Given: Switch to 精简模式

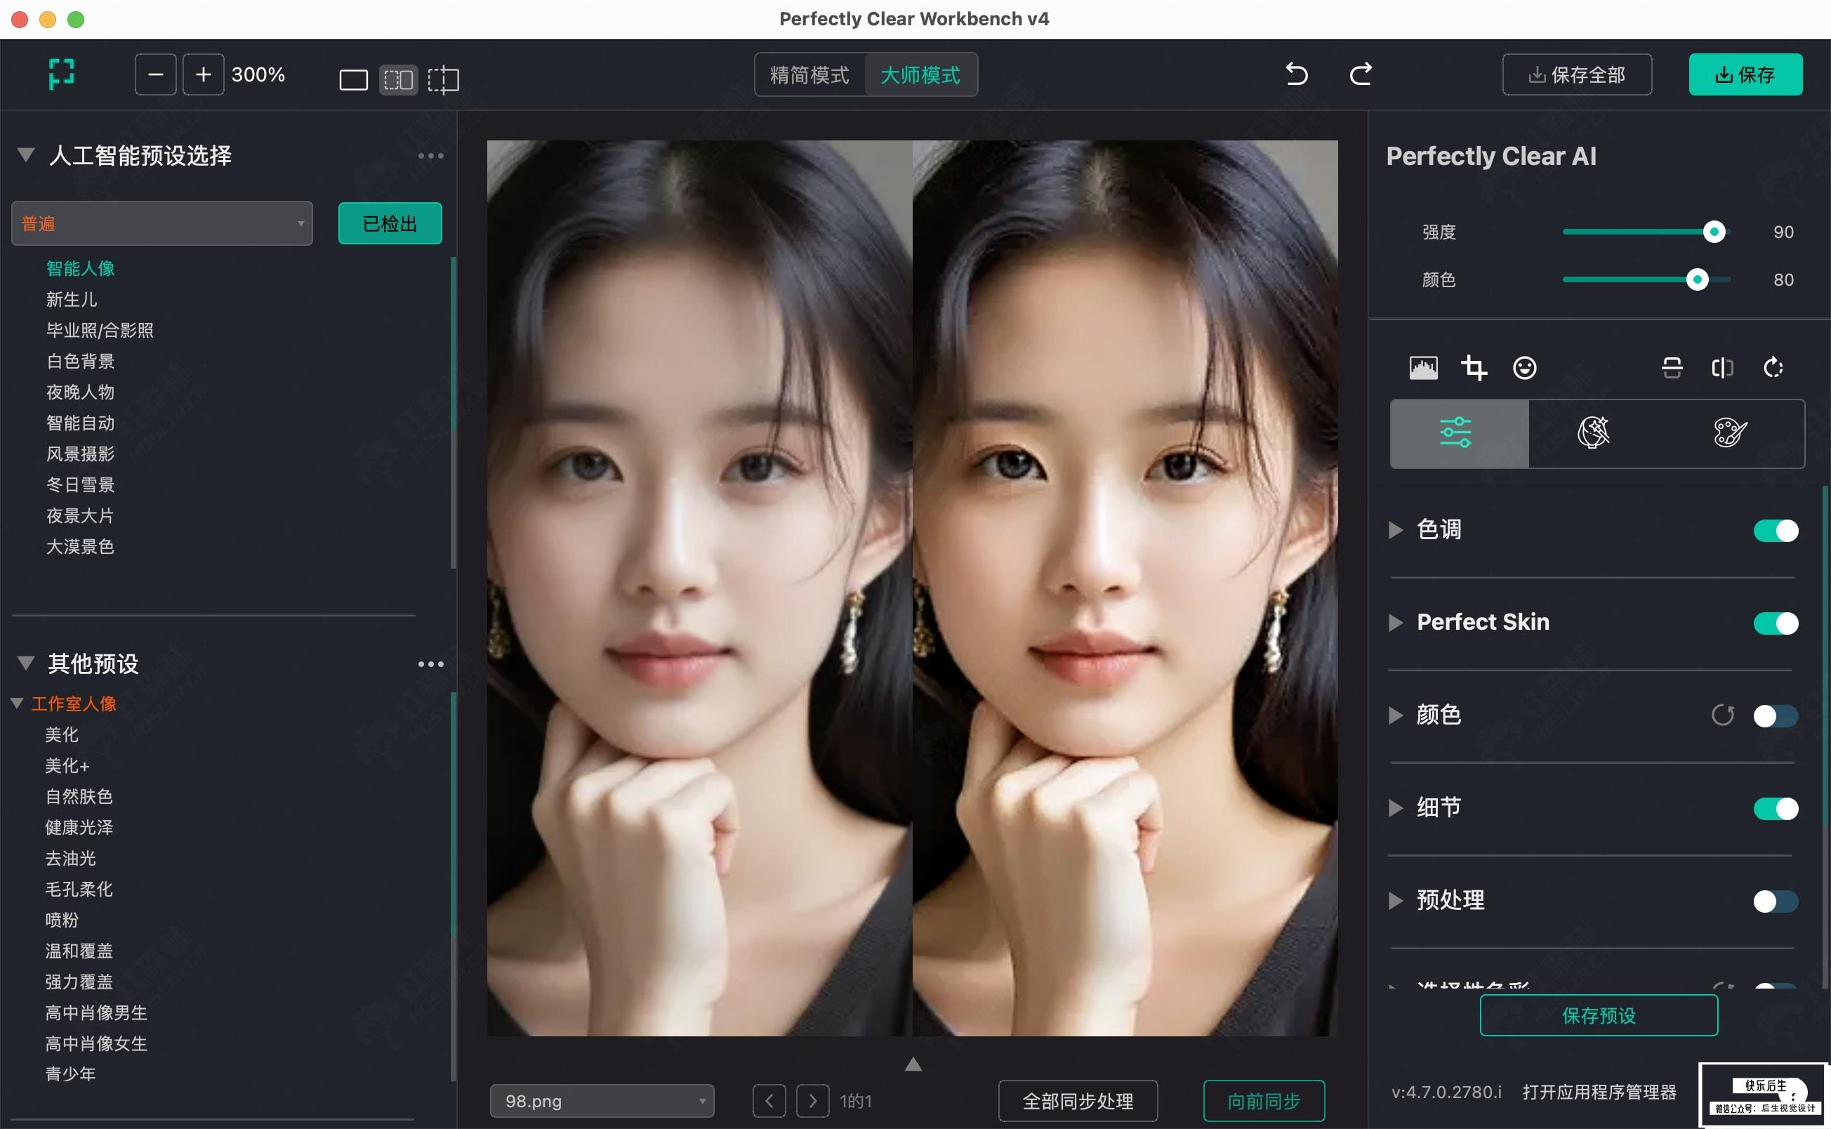Looking at the screenshot, I should pyautogui.click(x=810, y=74).
